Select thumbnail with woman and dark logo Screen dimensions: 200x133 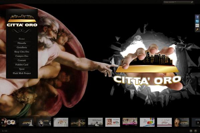(x=44, y=122)
